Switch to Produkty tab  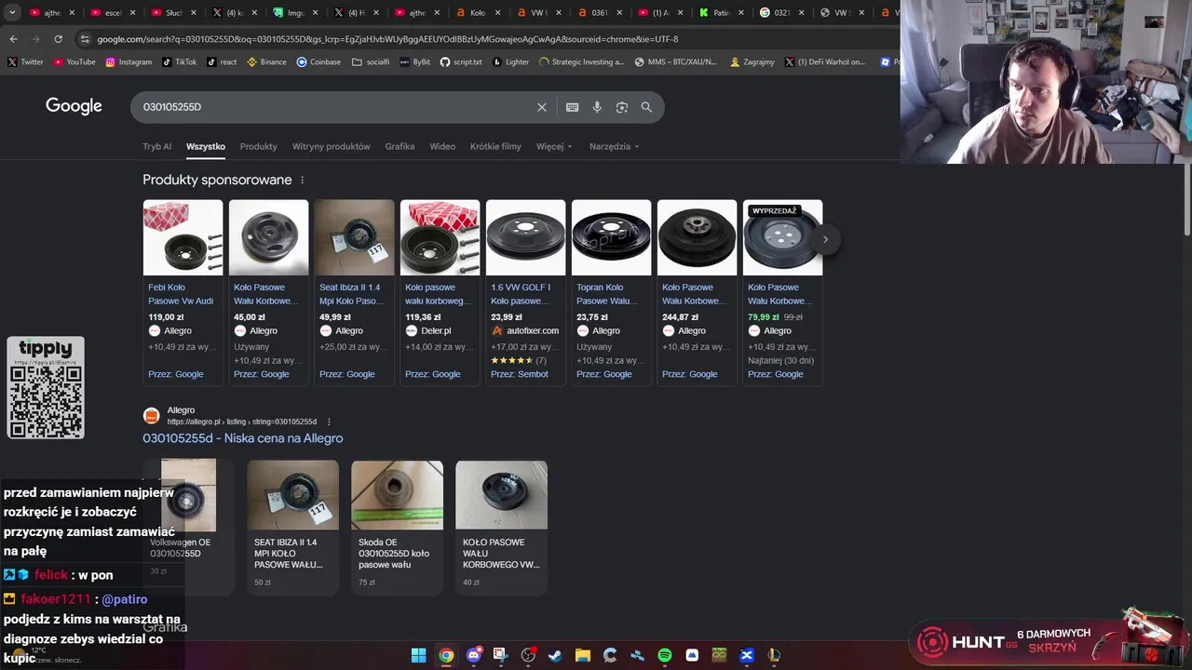click(x=258, y=146)
